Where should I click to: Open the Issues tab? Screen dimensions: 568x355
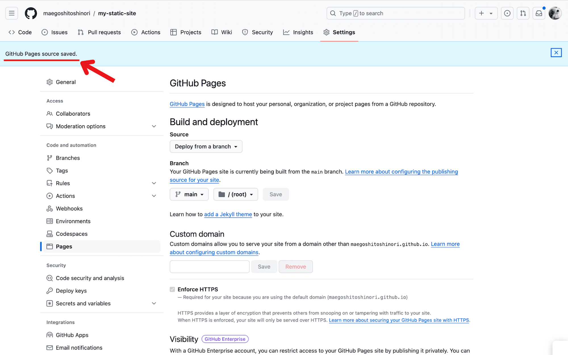coord(55,32)
